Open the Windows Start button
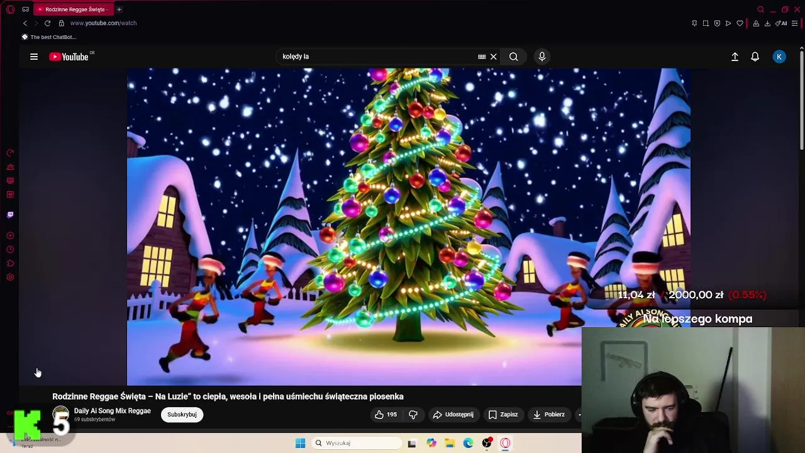 click(300, 443)
